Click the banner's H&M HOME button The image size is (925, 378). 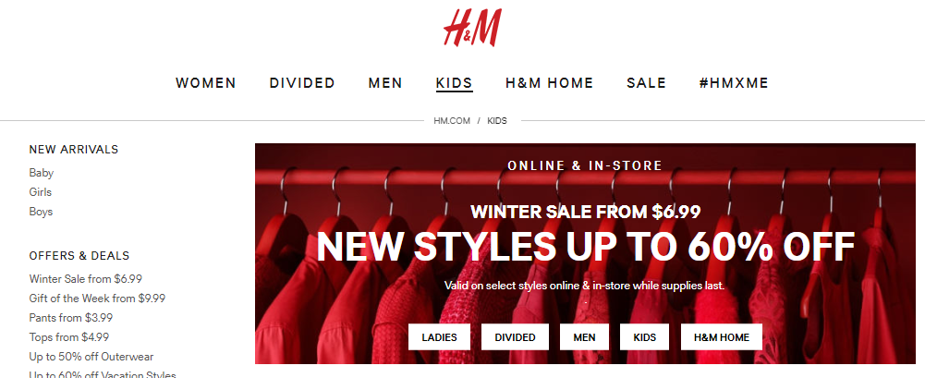(722, 337)
